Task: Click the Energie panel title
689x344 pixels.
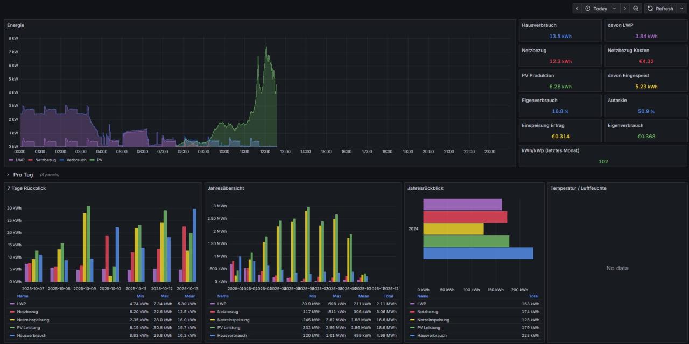Action: [x=16, y=25]
